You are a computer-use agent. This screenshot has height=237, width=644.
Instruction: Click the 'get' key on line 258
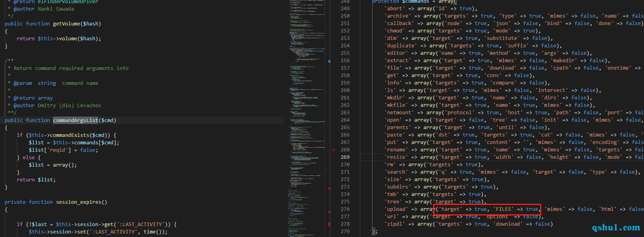[392, 75]
